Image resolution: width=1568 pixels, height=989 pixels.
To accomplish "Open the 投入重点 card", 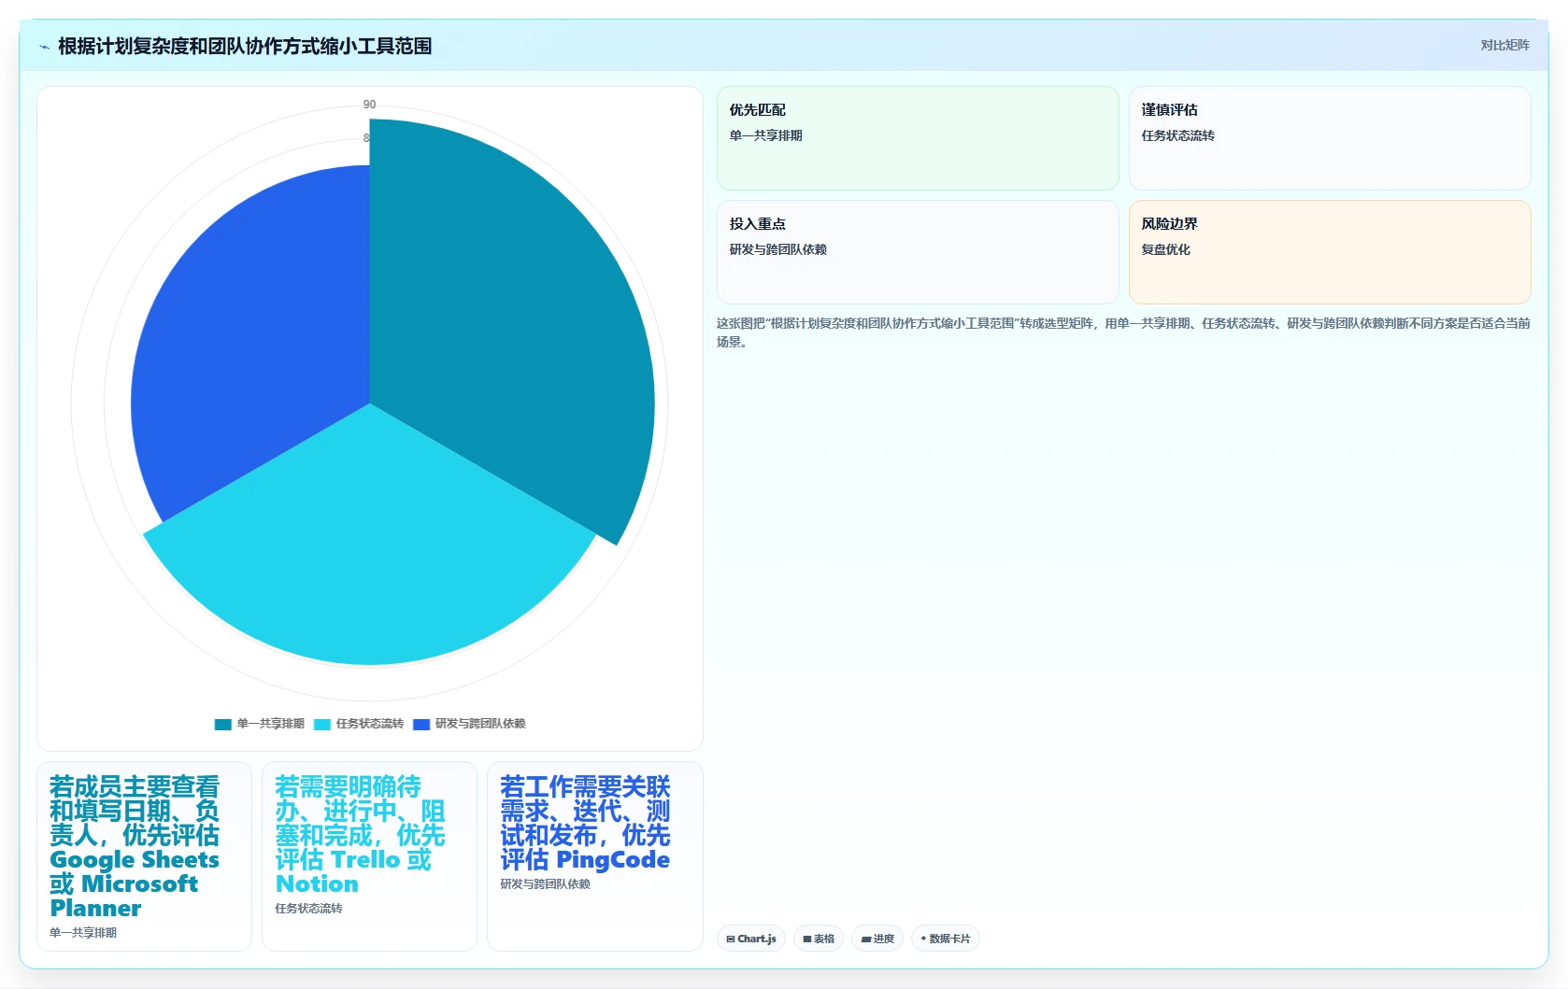I will pos(918,252).
